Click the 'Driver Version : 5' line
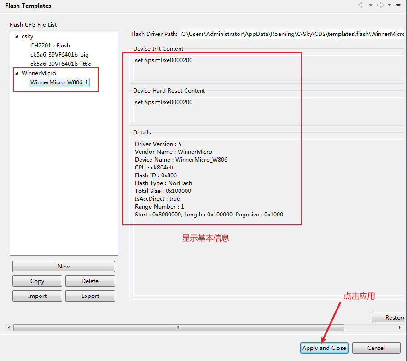Image resolution: width=407 pixels, height=361 pixels. [x=158, y=144]
